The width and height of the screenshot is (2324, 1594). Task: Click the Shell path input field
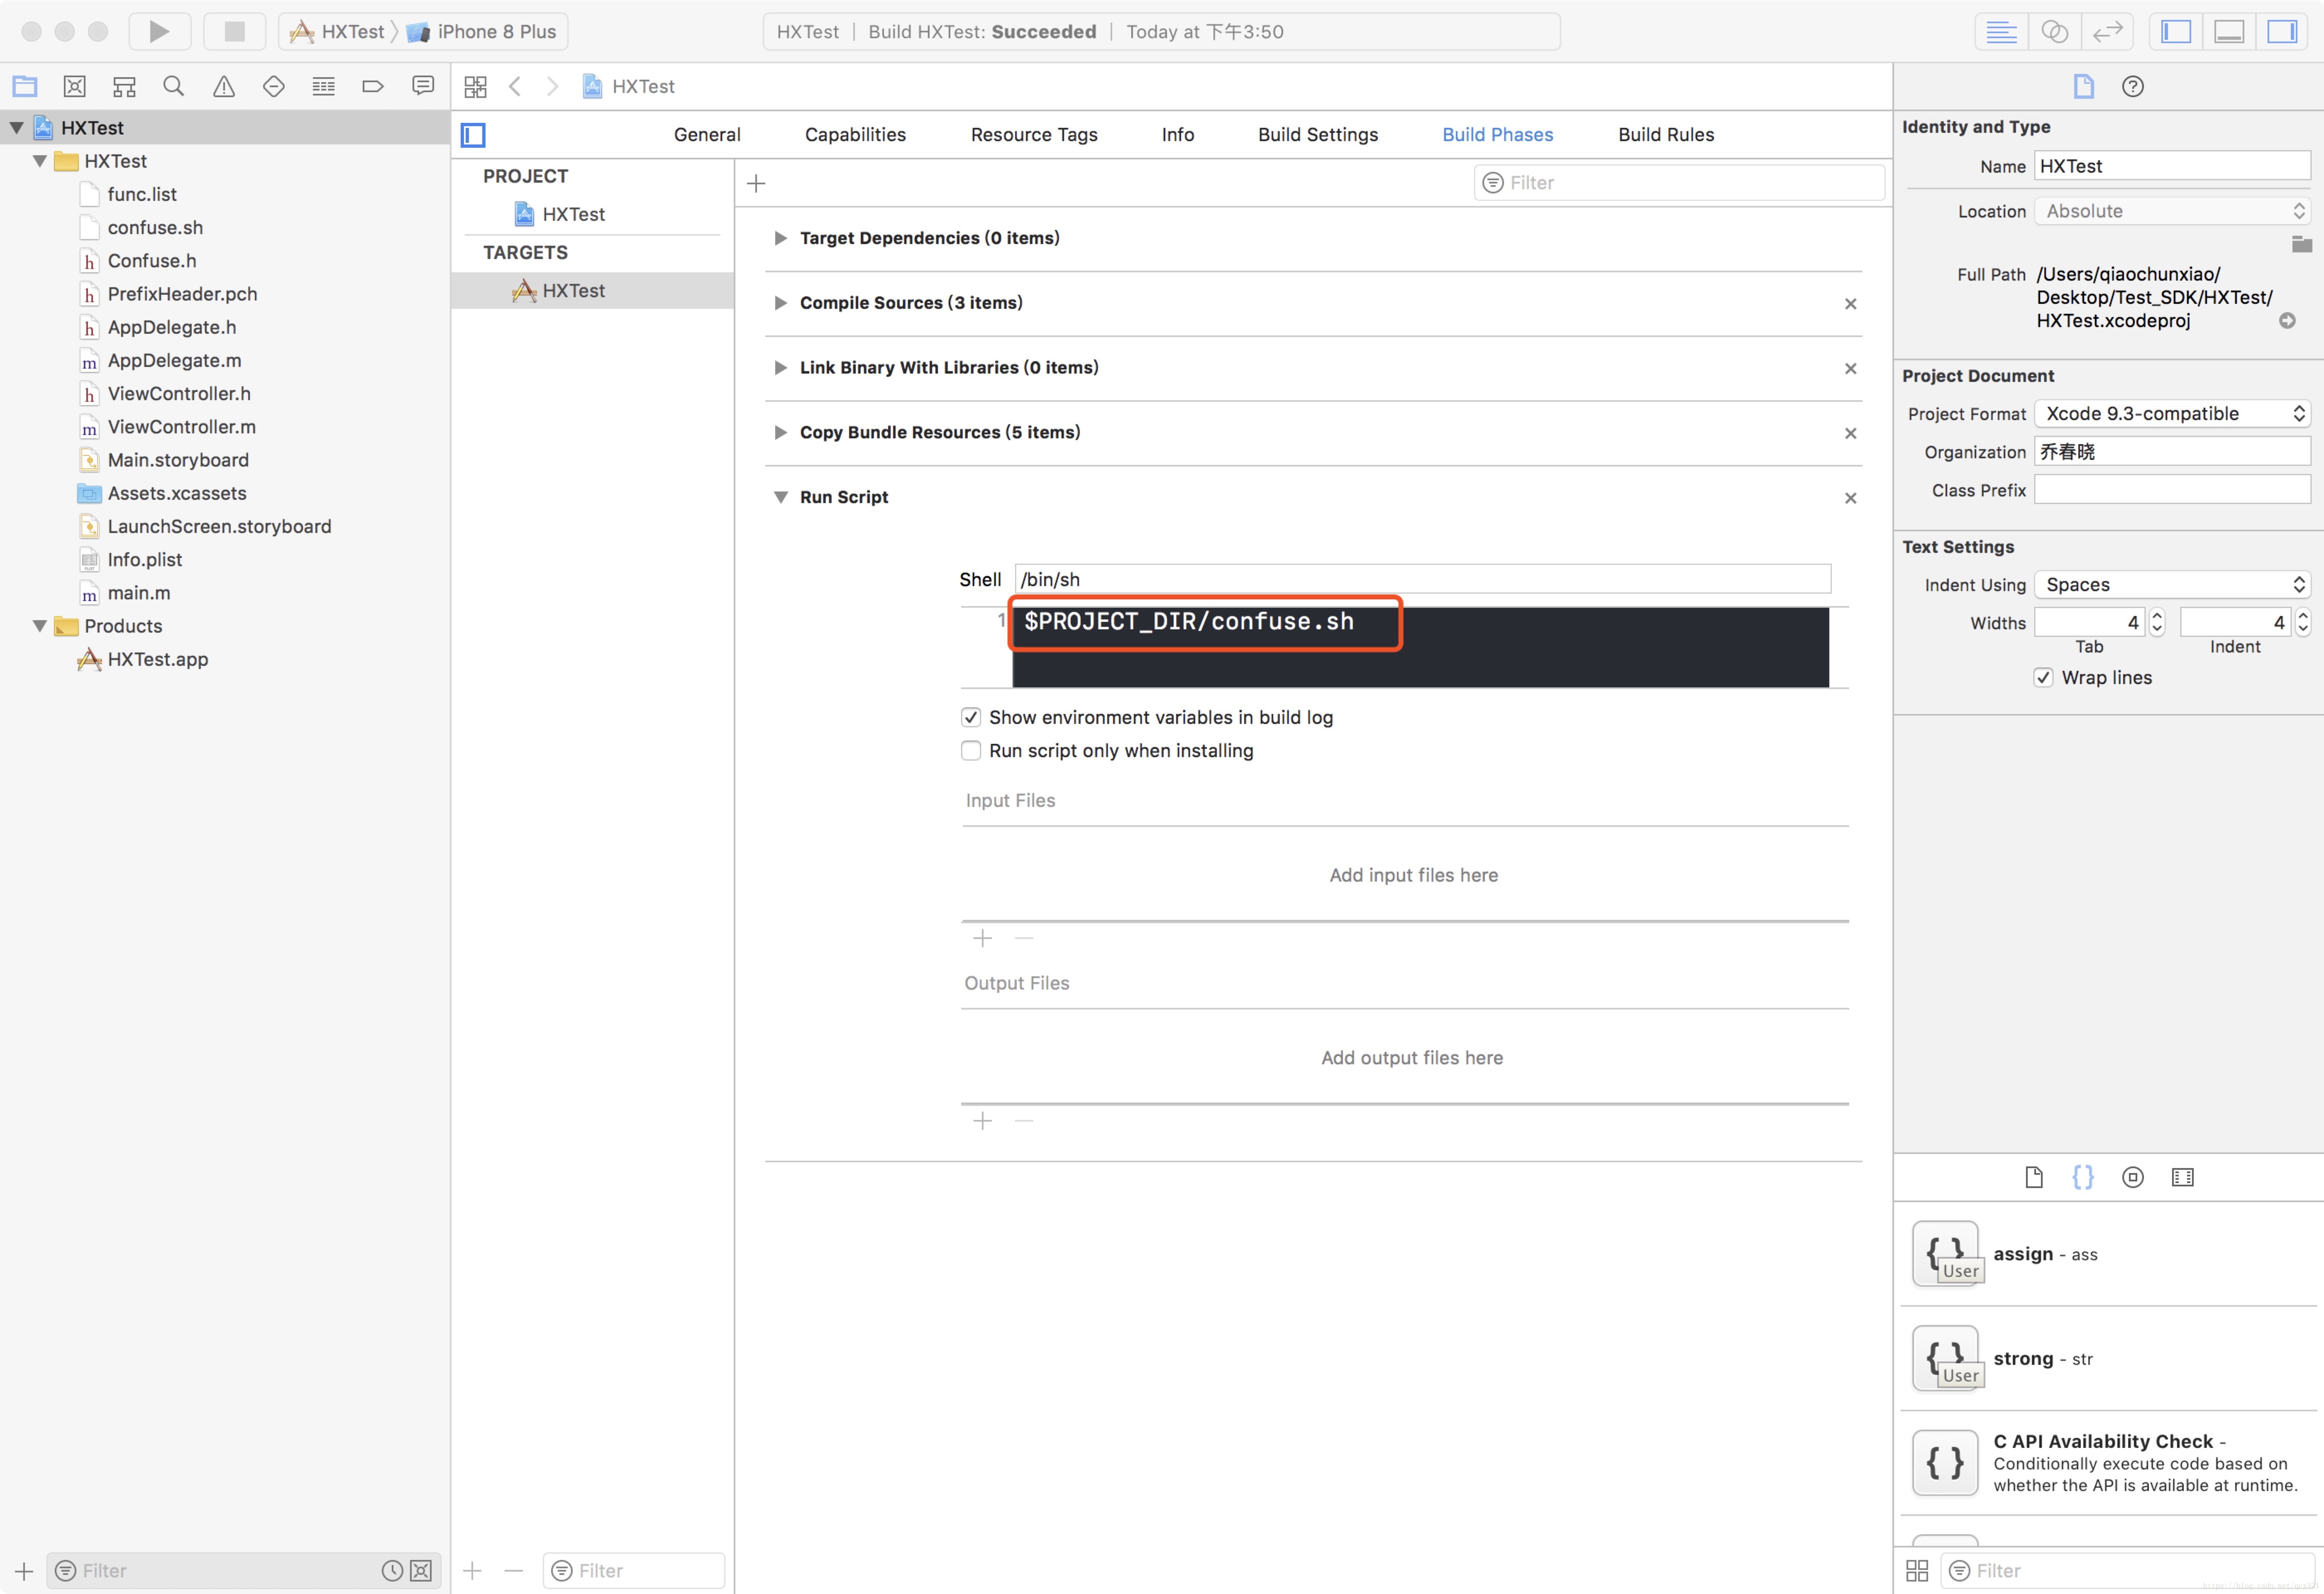1423,579
